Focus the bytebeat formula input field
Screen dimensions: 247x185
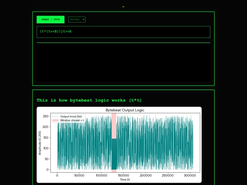(x=123, y=32)
